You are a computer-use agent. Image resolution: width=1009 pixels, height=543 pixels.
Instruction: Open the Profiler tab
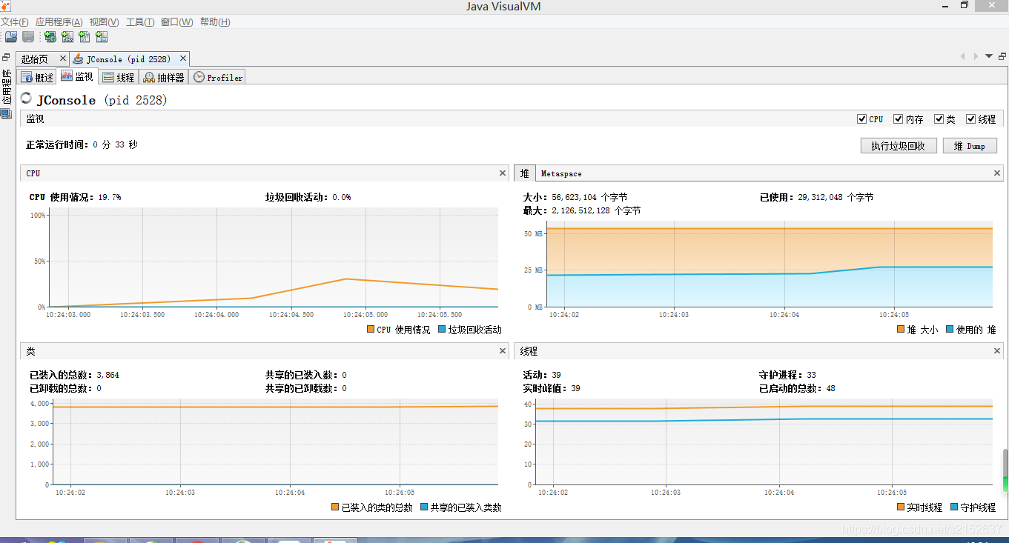coord(217,77)
